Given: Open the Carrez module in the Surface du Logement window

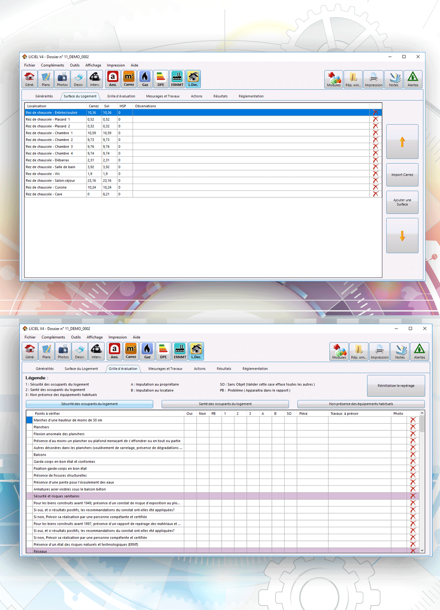Looking at the screenshot, I should tap(129, 79).
